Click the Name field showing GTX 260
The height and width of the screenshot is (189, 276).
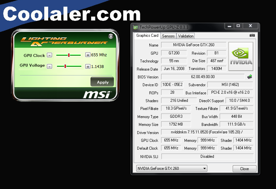coord(194,45)
